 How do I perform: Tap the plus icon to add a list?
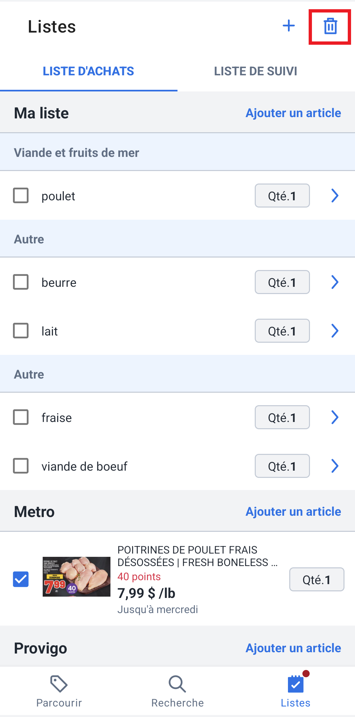pos(289,26)
